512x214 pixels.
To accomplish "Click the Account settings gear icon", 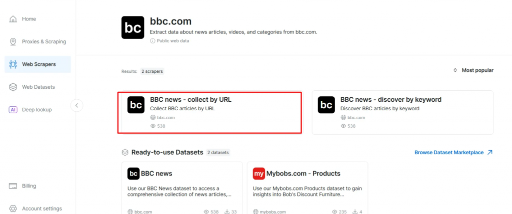I will point(13,209).
